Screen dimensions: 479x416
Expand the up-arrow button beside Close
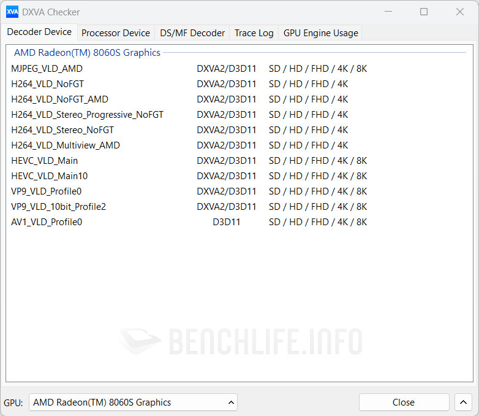point(463,403)
